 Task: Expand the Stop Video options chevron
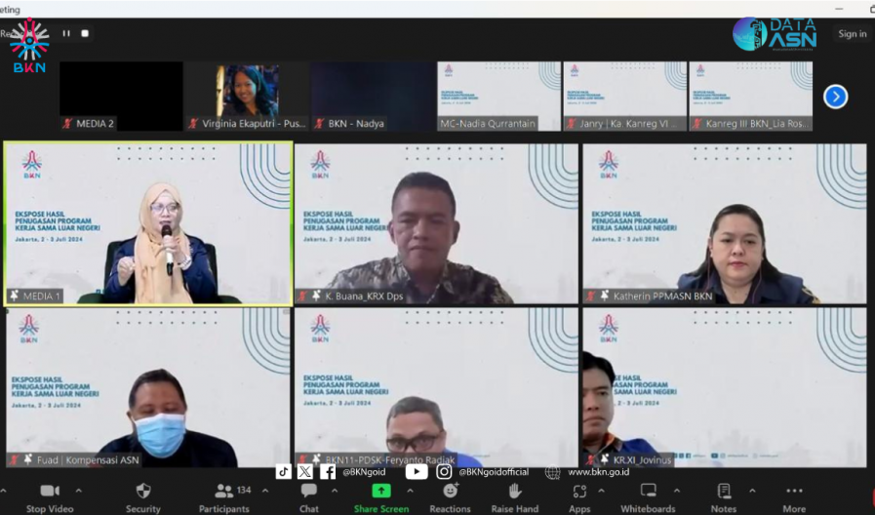(79, 490)
